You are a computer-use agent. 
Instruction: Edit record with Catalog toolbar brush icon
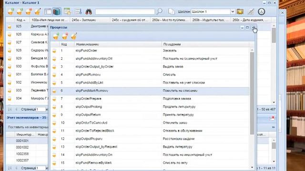pyautogui.click(x=38, y=11)
